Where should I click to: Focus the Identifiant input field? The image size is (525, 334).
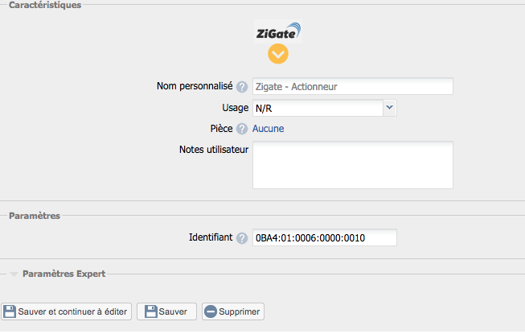click(325, 238)
